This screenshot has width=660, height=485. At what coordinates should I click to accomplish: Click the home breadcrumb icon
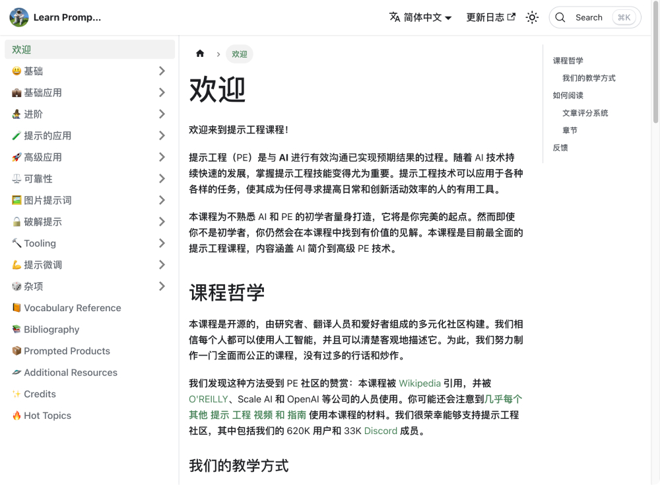pos(200,54)
